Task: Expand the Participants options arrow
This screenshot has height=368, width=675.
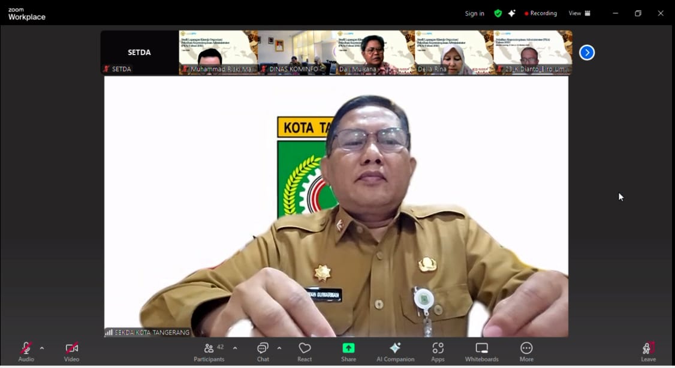Action: click(235, 348)
